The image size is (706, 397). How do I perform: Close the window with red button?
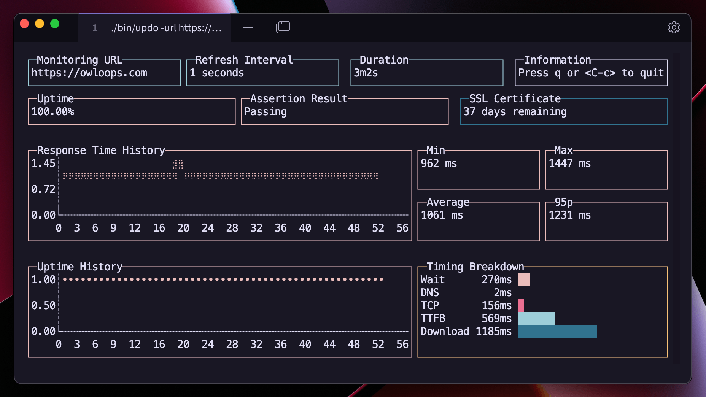(24, 24)
